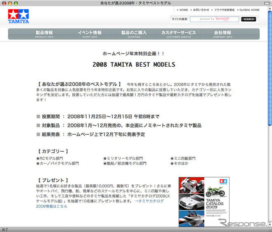Click the toolbar toggle pill in title bar
This screenshot has width=272, height=232.
[x=267, y=3]
